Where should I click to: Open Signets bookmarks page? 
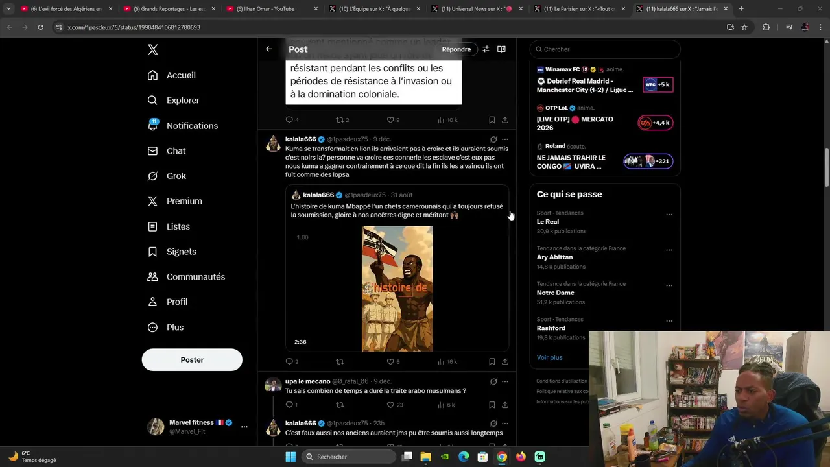[172, 252]
